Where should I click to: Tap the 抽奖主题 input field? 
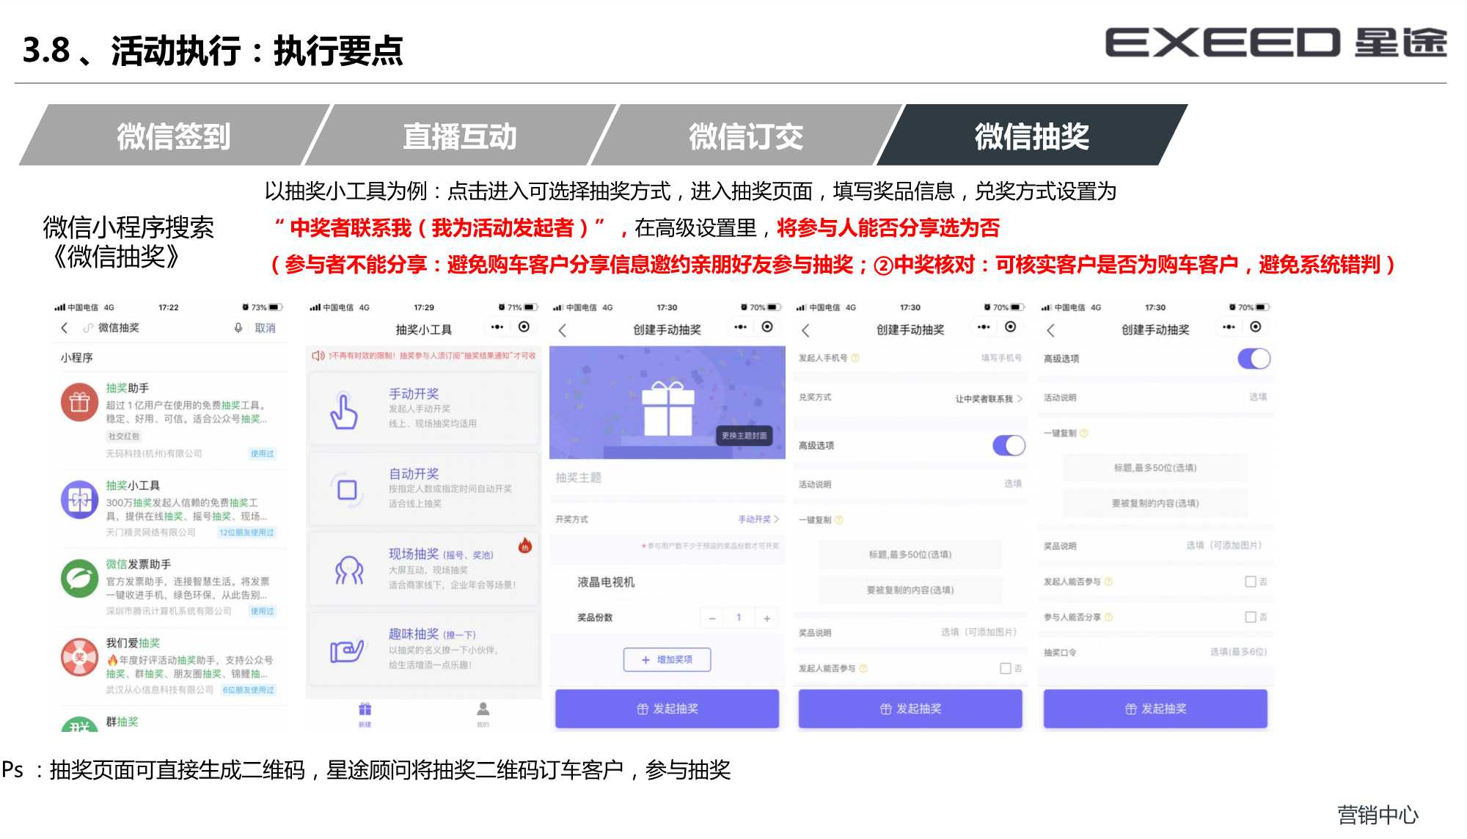point(667,477)
